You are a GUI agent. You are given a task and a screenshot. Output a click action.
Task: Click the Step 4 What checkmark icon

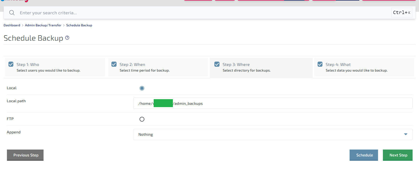pos(320,64)
